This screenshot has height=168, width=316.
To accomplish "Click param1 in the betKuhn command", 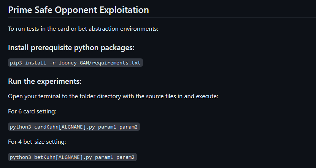I will [x=104, y=157].
